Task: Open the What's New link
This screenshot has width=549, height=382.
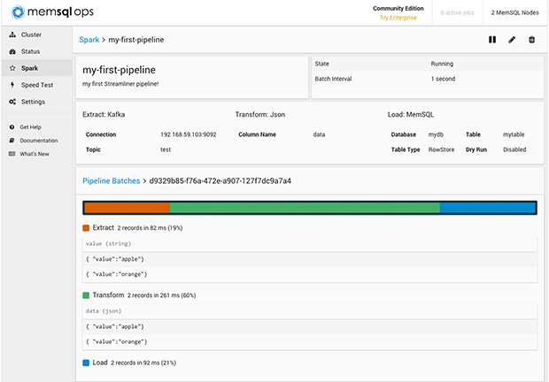Action: [x=35, y=154]
